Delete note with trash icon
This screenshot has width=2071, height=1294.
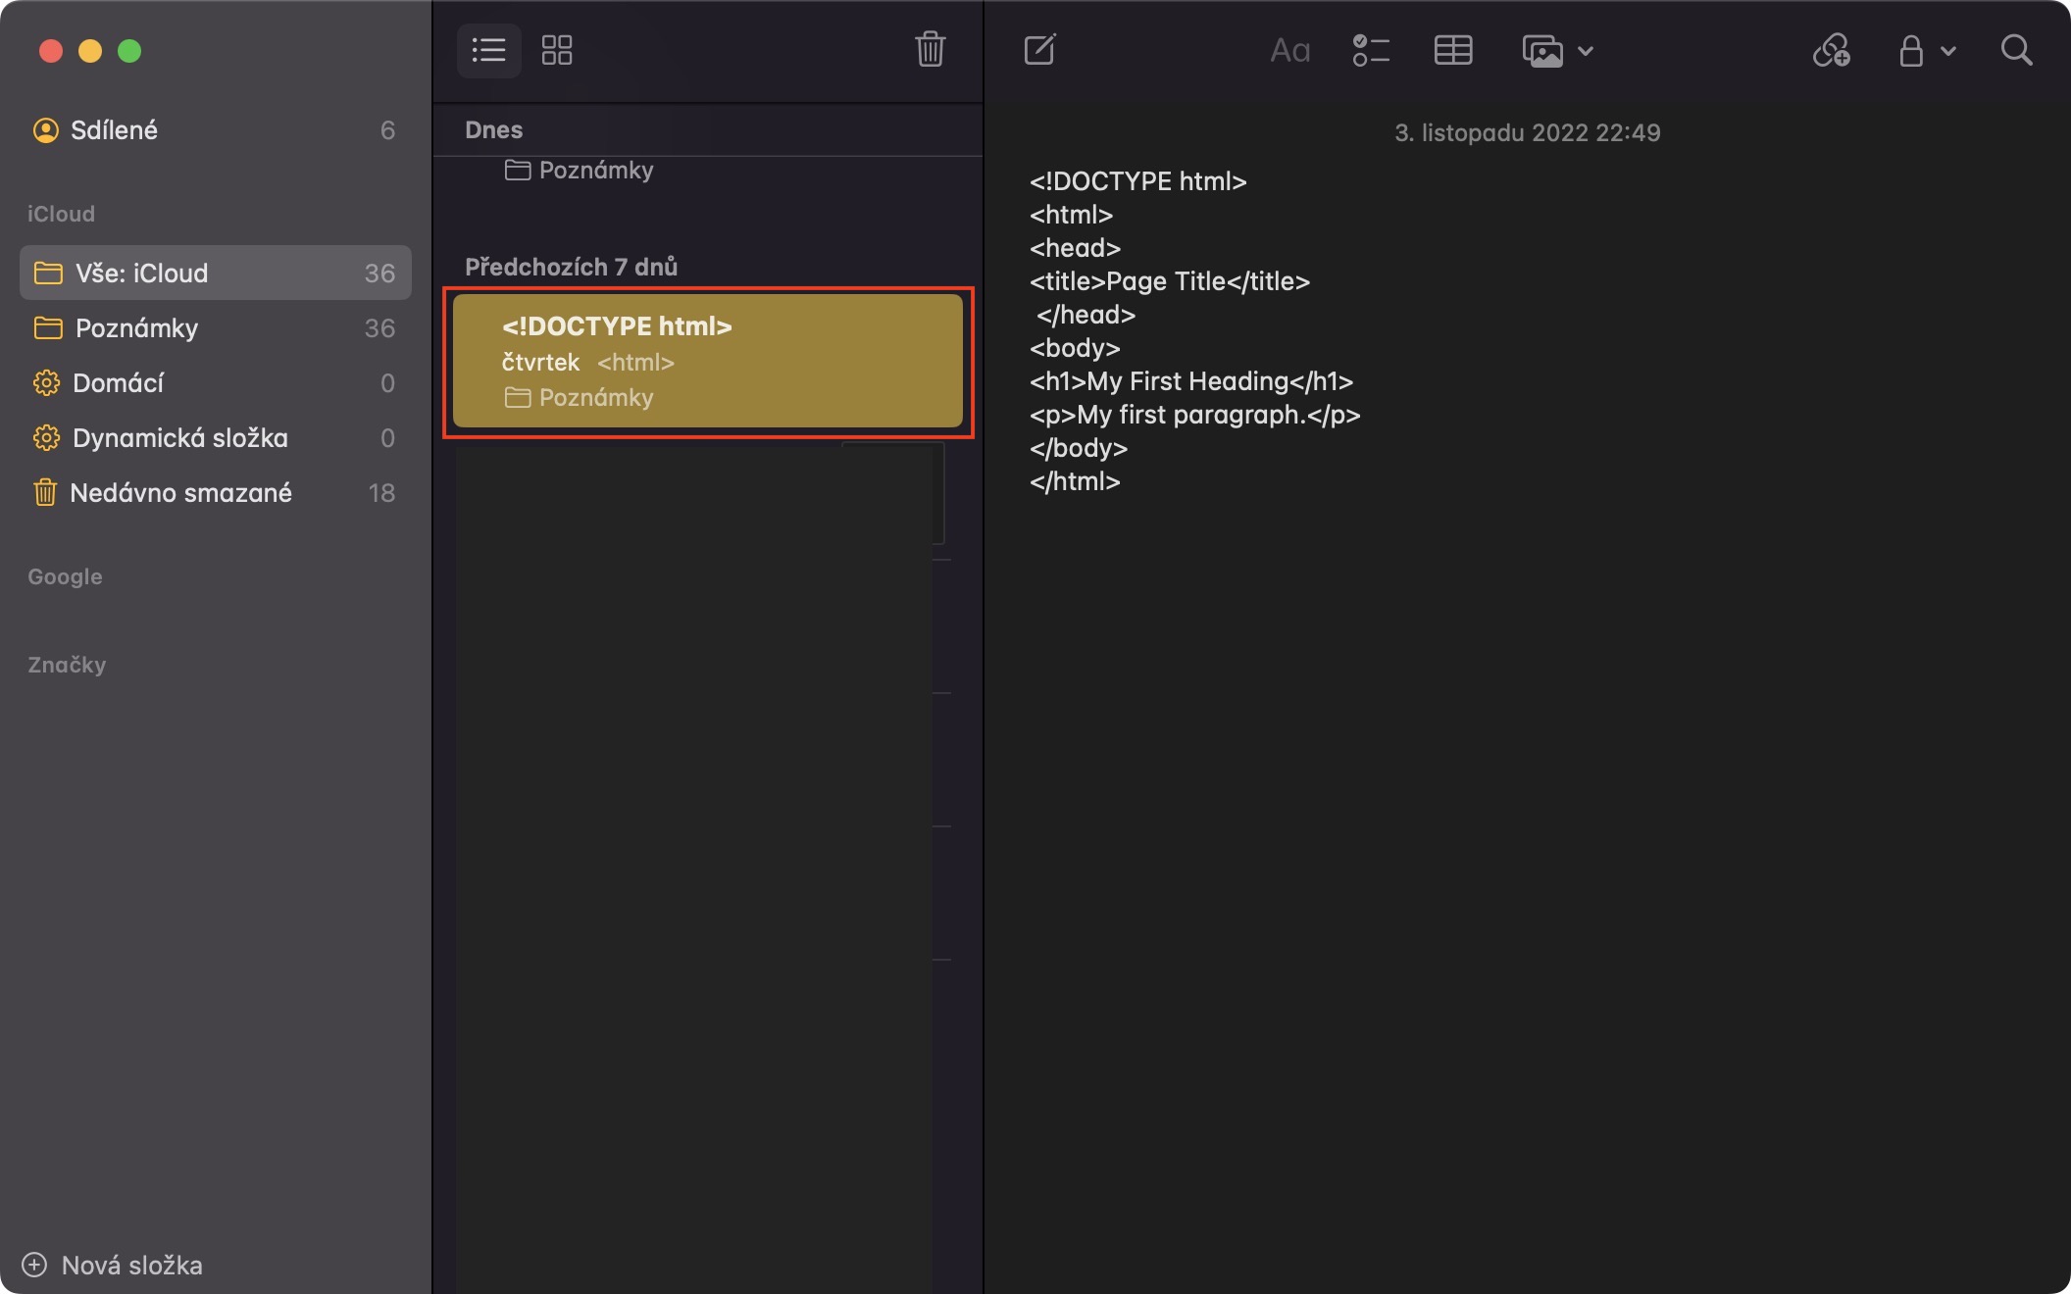tap(930, 50)
